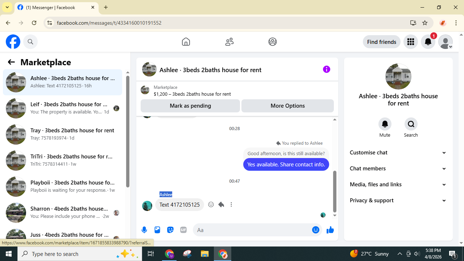This screenshot has width=464, height=261.
Task: Click Mark as pending button
Action: (190, 106)
